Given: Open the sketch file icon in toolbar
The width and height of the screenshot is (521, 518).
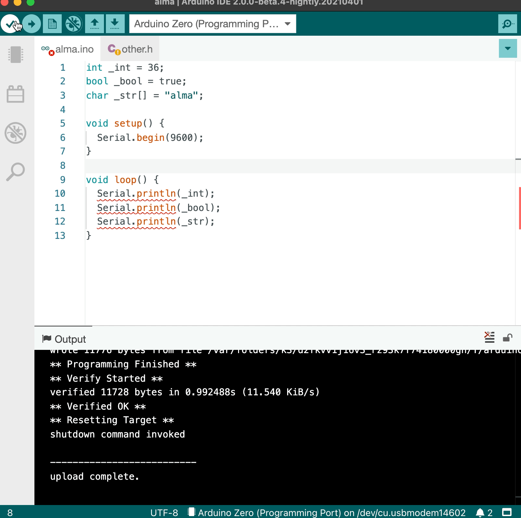Looking at the screenshot, I should click(52, 24).
